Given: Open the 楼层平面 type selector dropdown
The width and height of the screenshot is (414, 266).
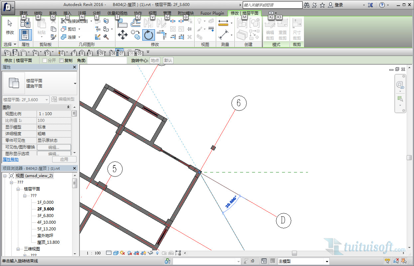Looking at the screenshot, I should [x=75, y=83].
